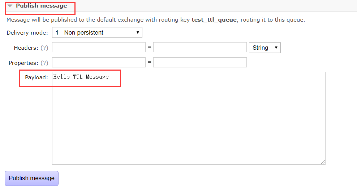This screenshot has height=191, width=357.
Task: Open the String header type dropdown
Action: pos(265,48)
